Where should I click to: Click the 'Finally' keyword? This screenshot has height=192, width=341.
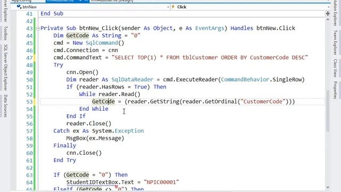coord(65,146)
